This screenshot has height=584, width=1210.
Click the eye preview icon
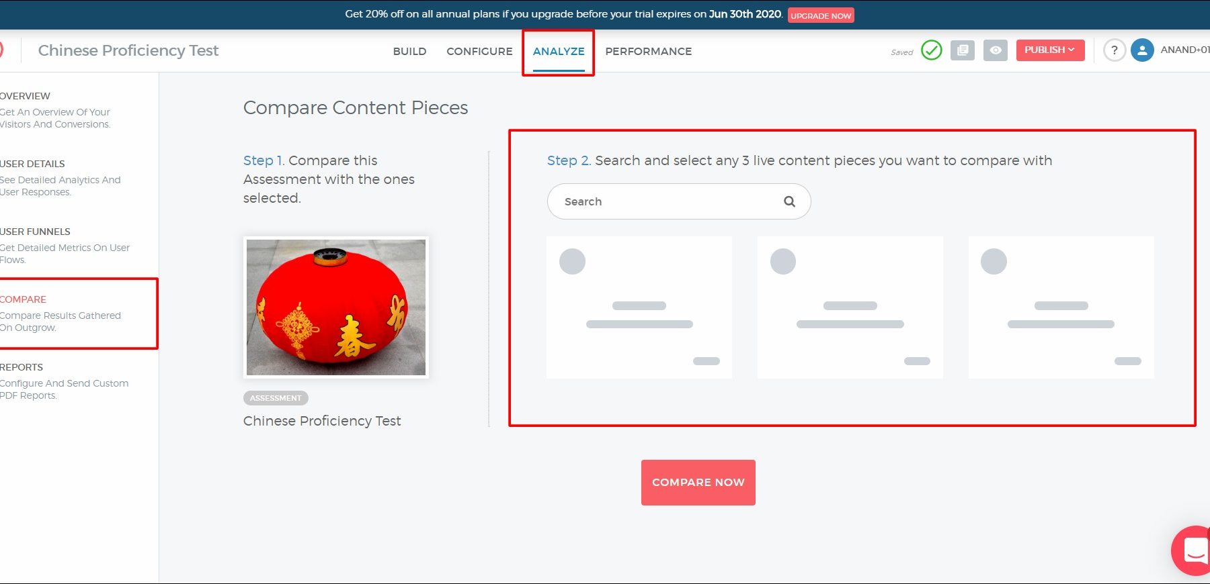point(995,50)
